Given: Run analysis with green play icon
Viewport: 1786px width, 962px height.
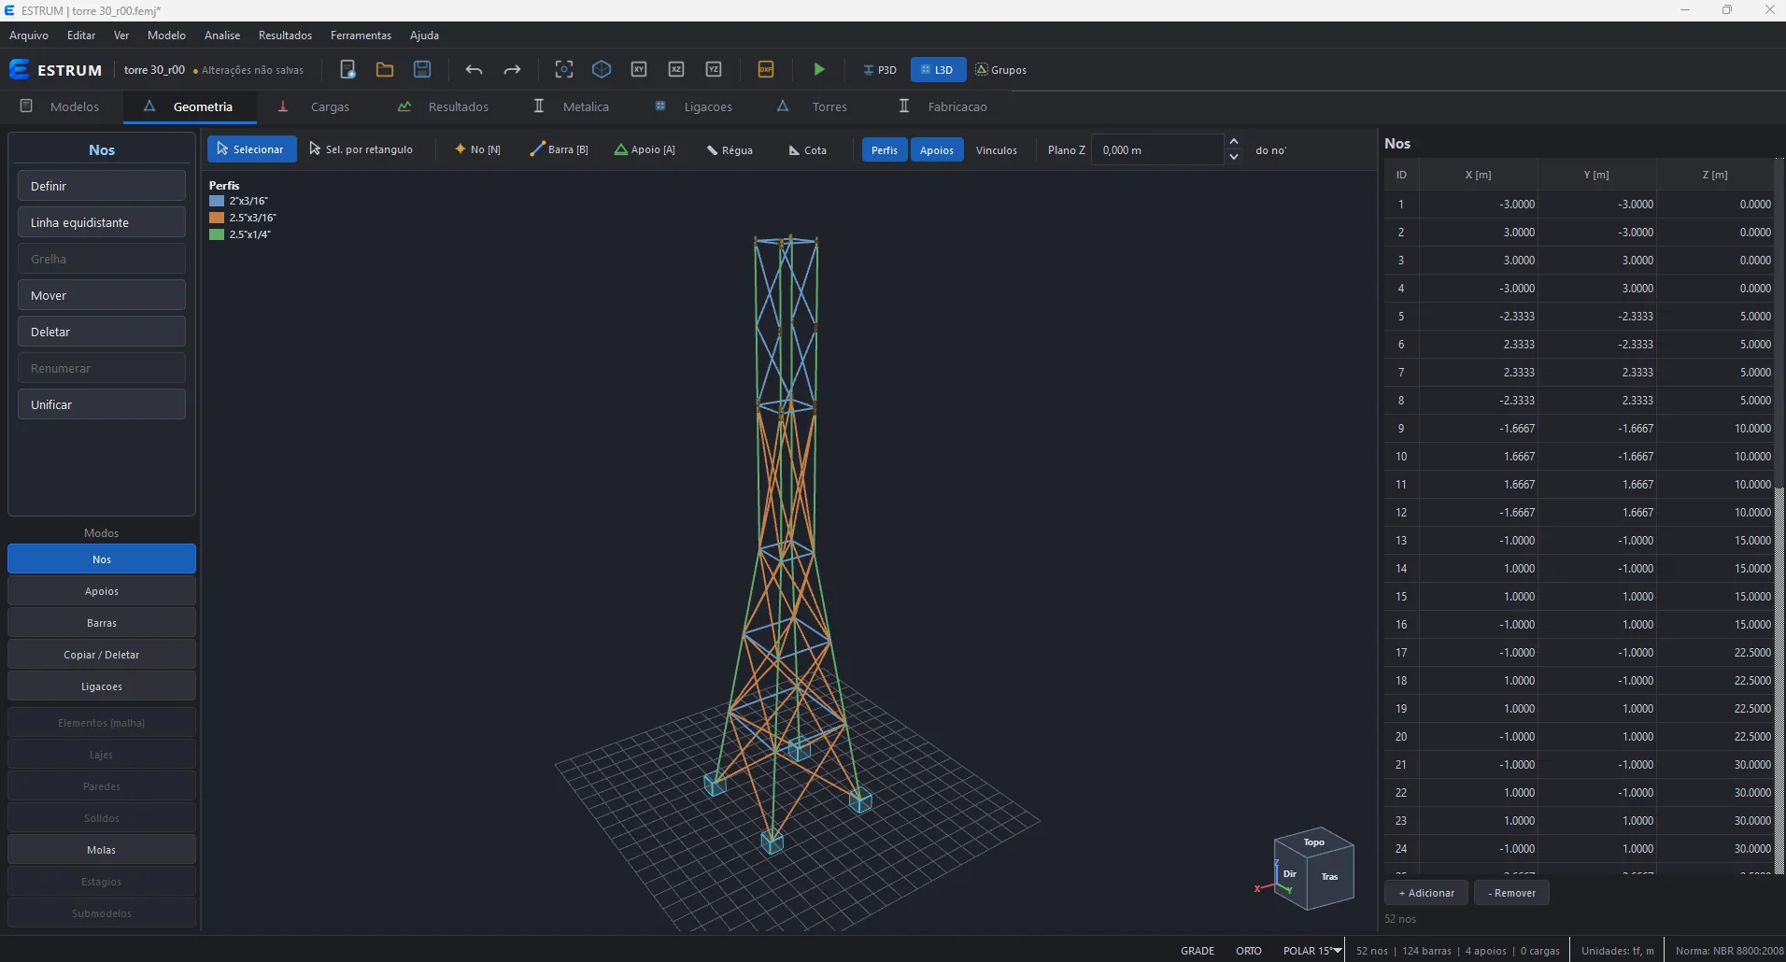Looking at the screenshot, I should pyautogui.click(x=819, y=69).
